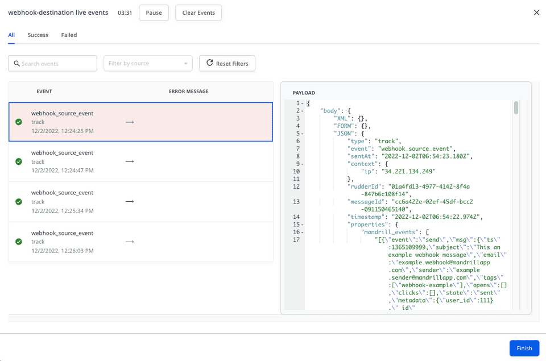This screenshot has width=546, height=361.
Task: Click arrow icon in 12:25:34 PM event row
Action: [x=130, y=202]
